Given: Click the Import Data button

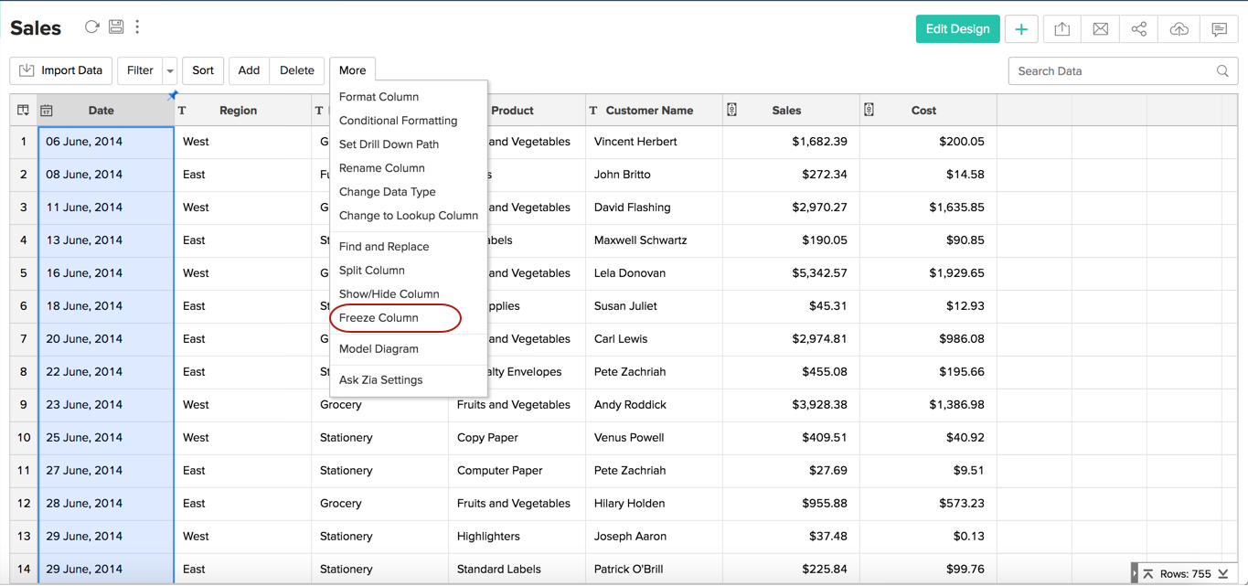Looking at the screenshot, I should pyautogui.click(x=61, y=70).
